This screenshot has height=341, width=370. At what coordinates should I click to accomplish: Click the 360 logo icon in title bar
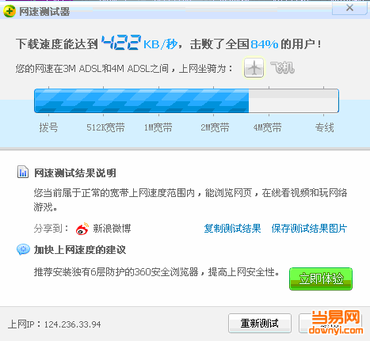click(x=10, y=11)
